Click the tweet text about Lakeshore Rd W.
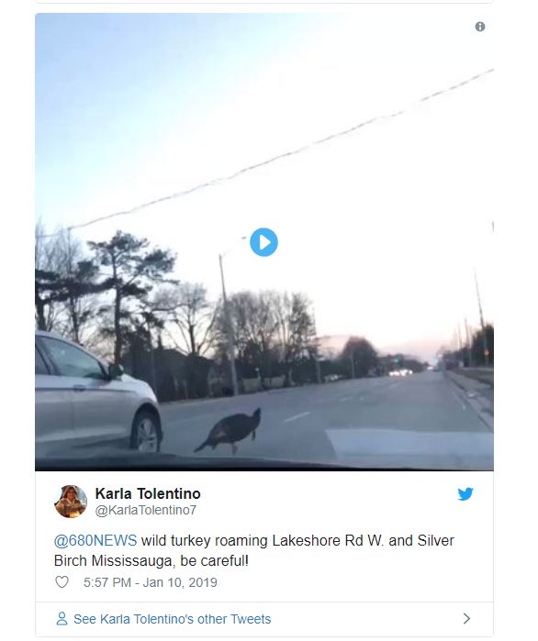The height and width of the screenshot is (641, 538). tap(253, 550)
